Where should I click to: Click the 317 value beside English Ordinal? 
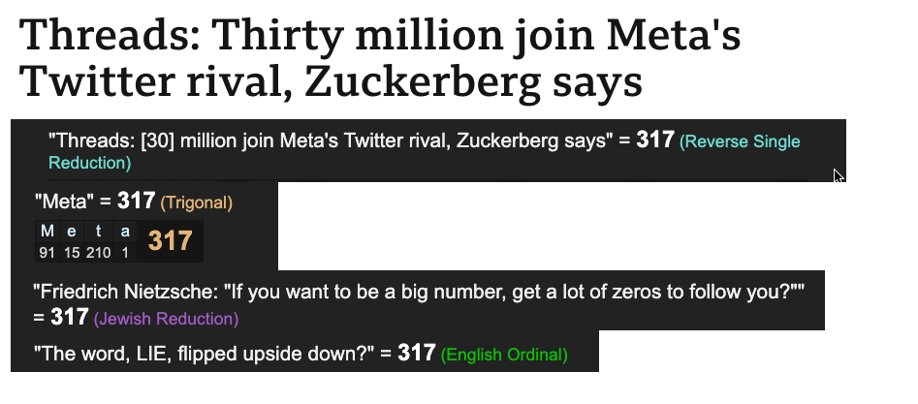[417, 354]
